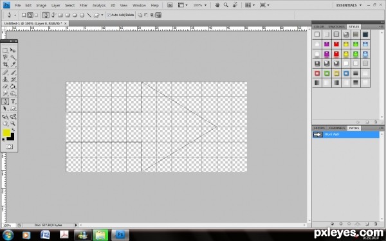Pick the Magic Wand tool
This screenshot has width=386, height=241.
coord(13,58)
